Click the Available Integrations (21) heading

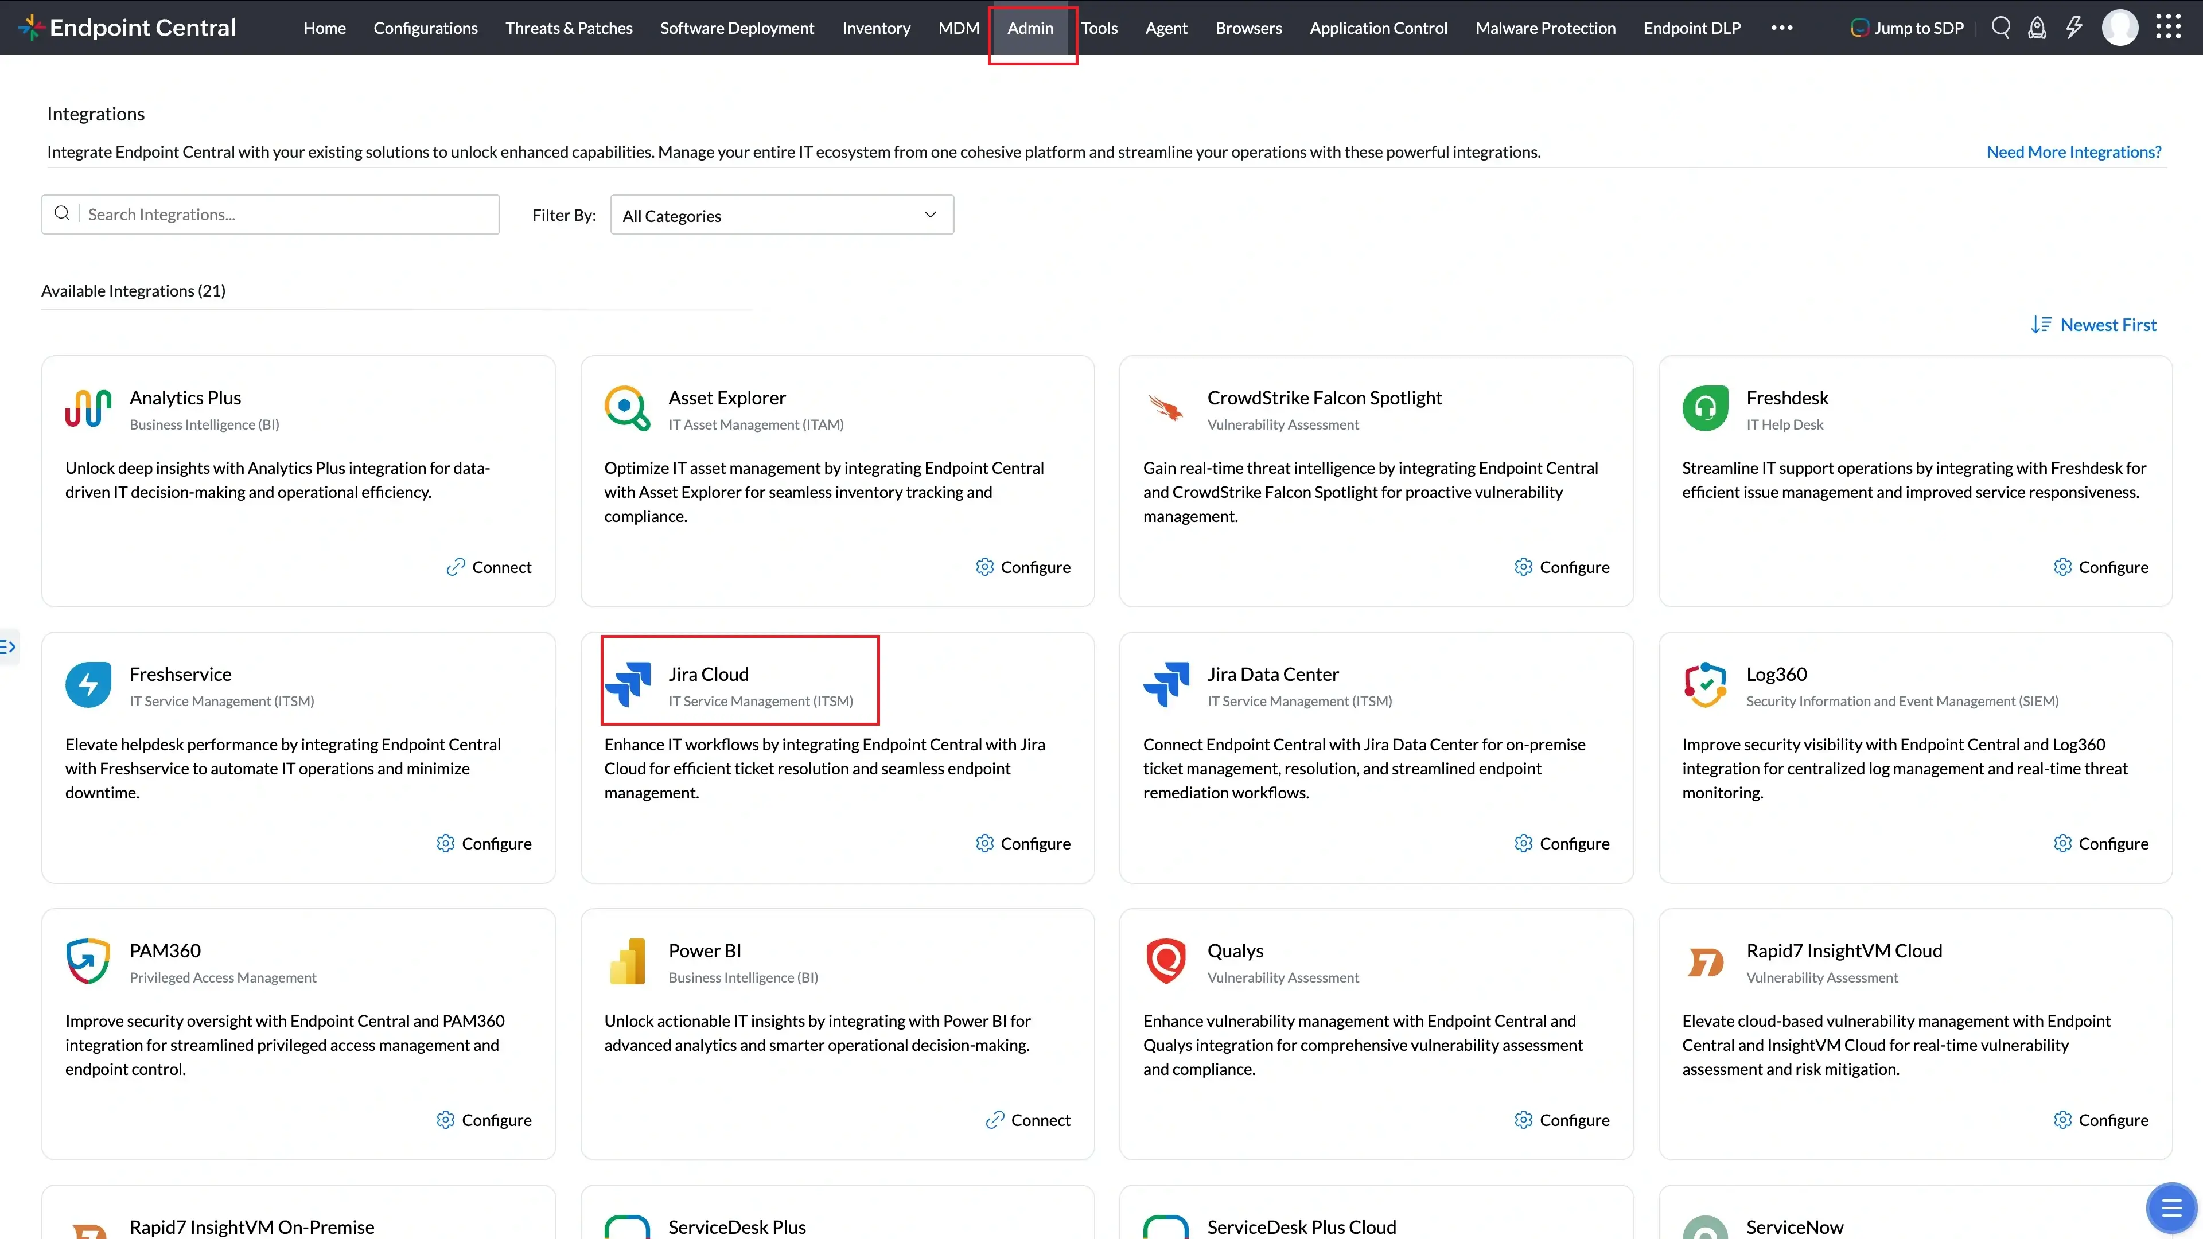(134, 291)
